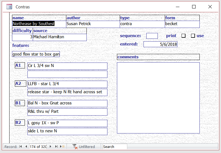Maximize the Contras window
221x153 pixels.
(x=194, y=7)
